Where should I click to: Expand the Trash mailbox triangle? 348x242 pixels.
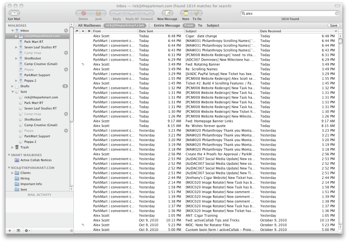(11, 147)
